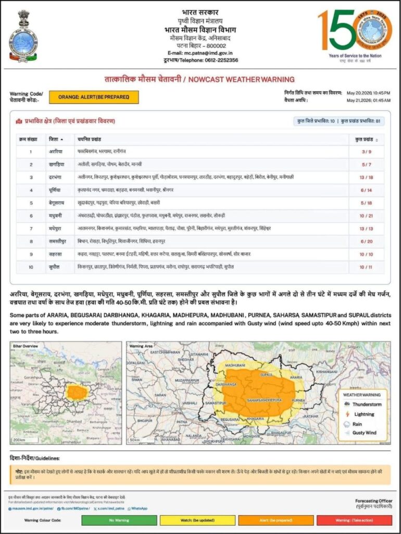The height and width of the screenshot is (534, 401).
Task: Click the issue time May 20,2026 10:45 PM
Action: [x=368, y=93]
